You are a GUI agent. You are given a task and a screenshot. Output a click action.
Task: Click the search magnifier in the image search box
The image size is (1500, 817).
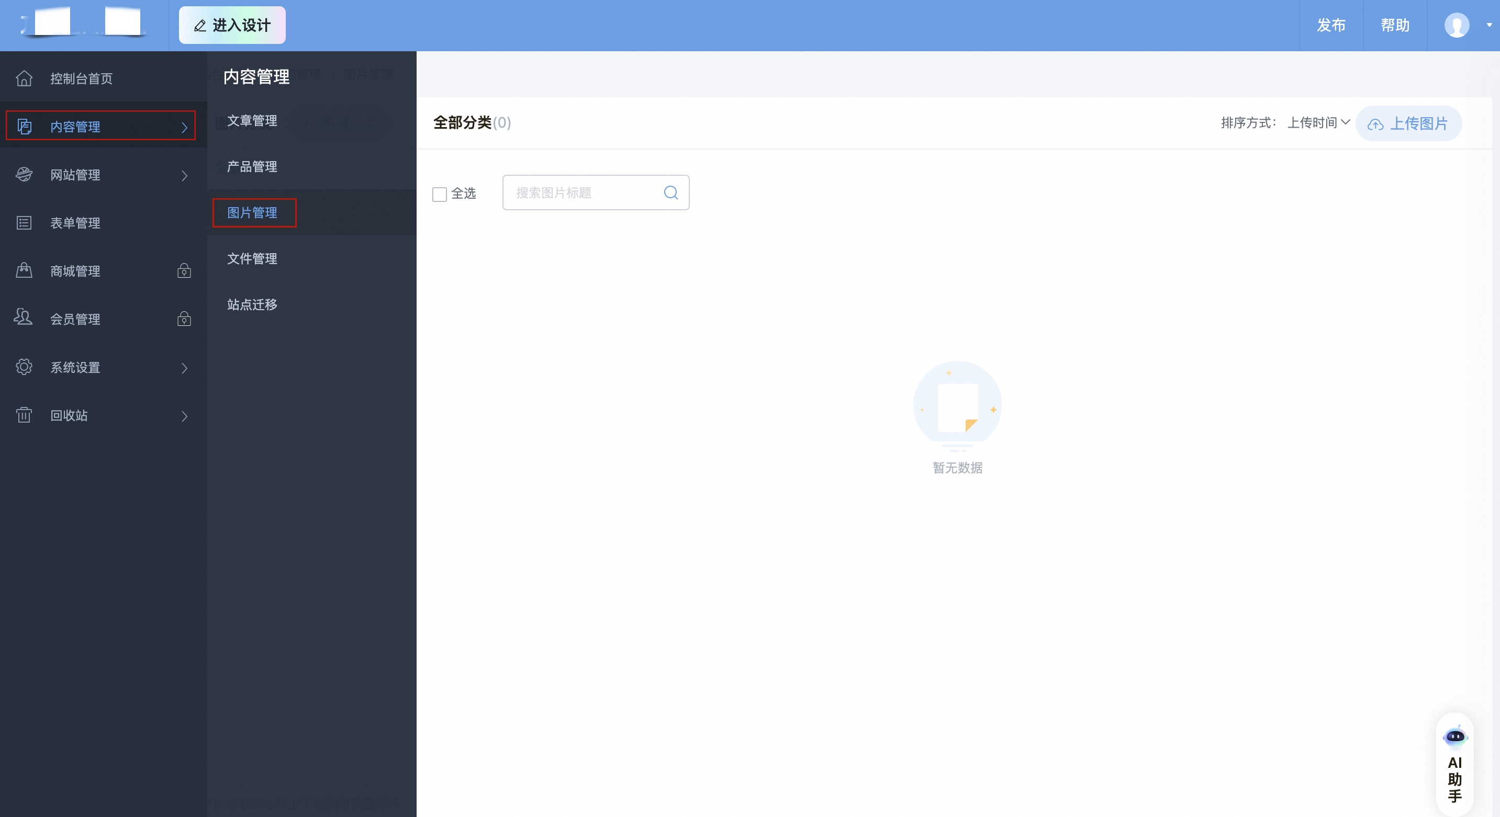[x=671, y=192]
